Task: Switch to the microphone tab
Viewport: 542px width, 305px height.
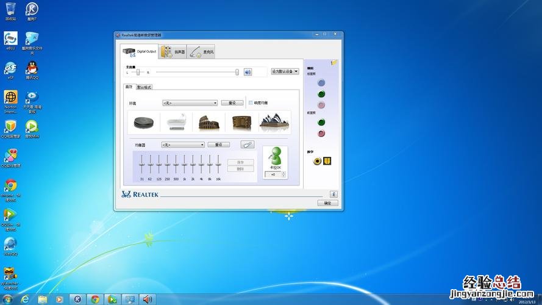Action: point(201,52)
